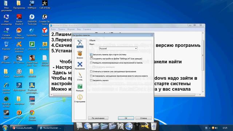Select the Counter-Strike Source desktop icon
The width and height of the screenshot is (233, 131).
click(45, 20)
